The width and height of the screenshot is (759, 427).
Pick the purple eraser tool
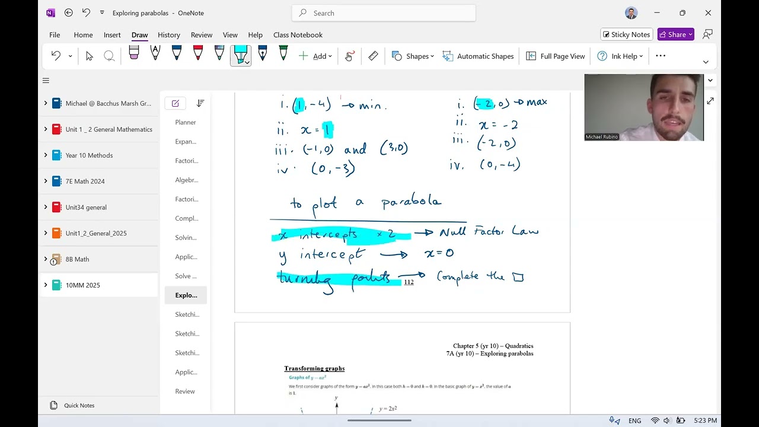pos(134,53)
